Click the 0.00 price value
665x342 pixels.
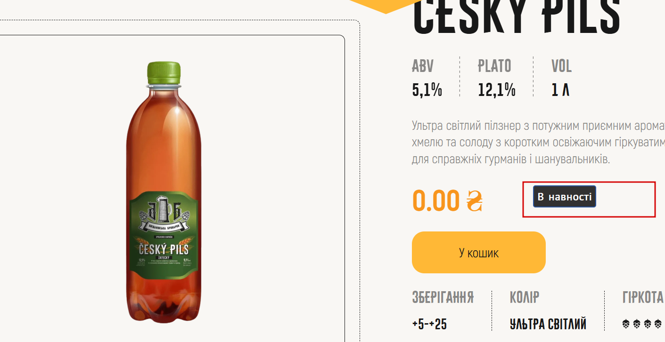click(435, 201)
